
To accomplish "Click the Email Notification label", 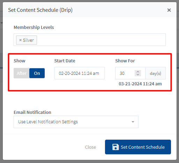I will (x=32, y=112).
